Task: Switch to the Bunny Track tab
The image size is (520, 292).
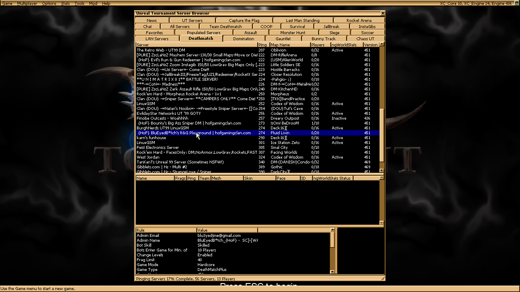Action: click(323, 39)
